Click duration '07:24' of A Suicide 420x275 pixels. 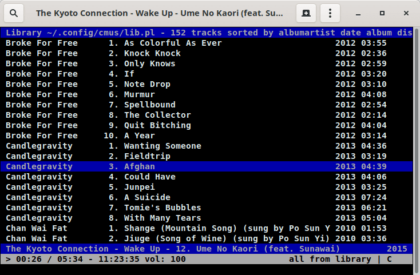[x=374, y=197]
